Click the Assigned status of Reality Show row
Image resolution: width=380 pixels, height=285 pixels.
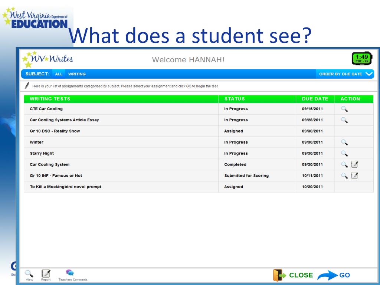click(234, 131)
